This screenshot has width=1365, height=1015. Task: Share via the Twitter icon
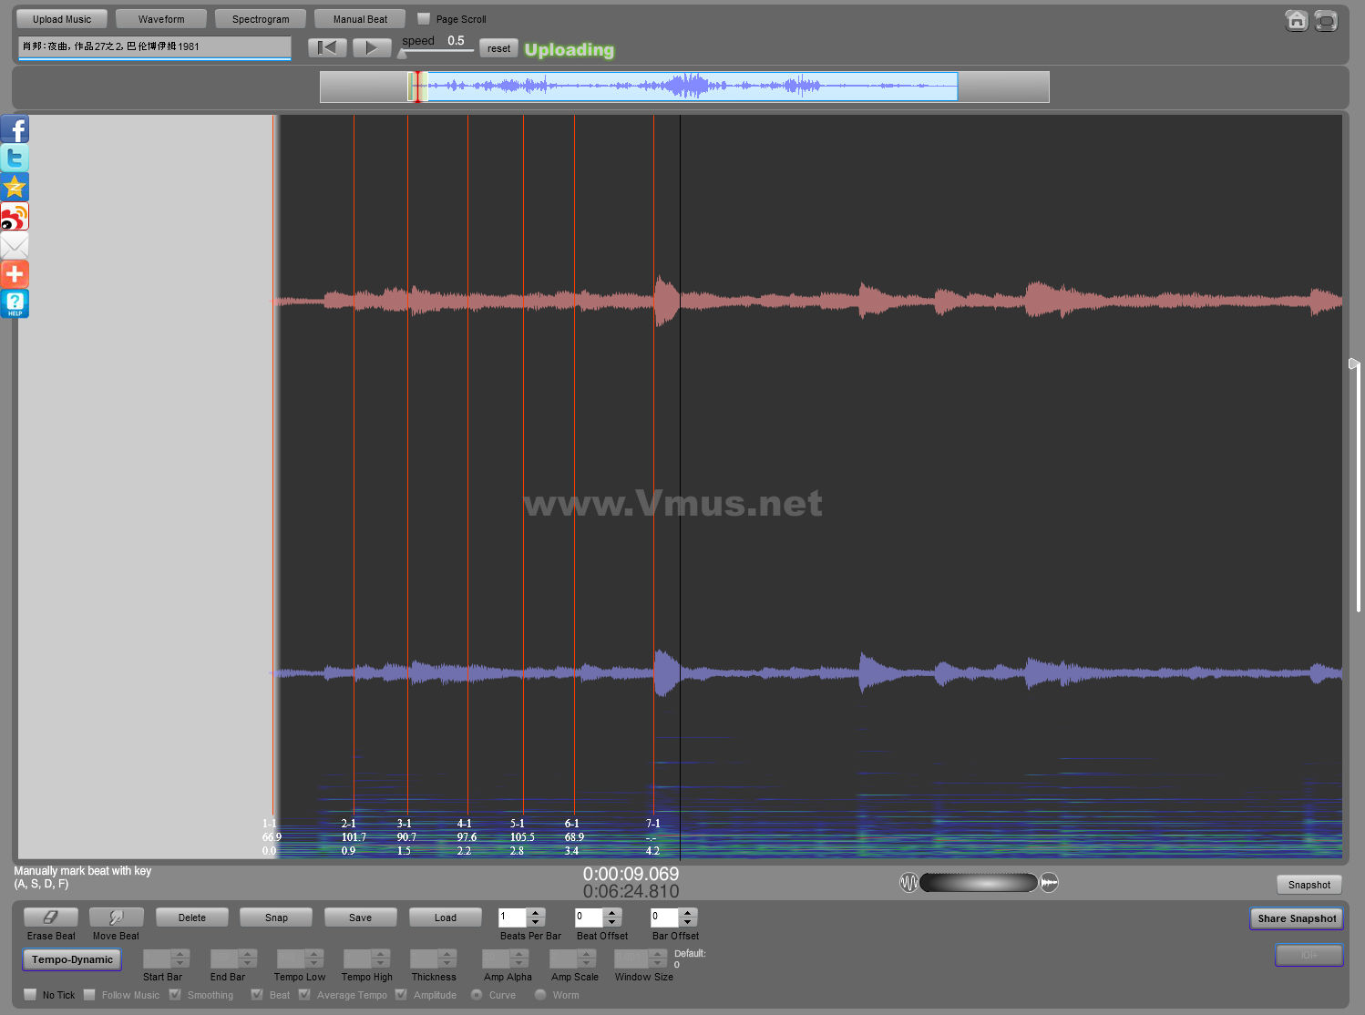pyautogui.click(x=15, y=159)
